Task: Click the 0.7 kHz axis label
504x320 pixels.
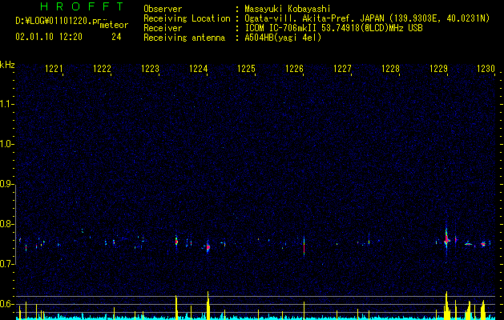Action: [x=7, y=264]
